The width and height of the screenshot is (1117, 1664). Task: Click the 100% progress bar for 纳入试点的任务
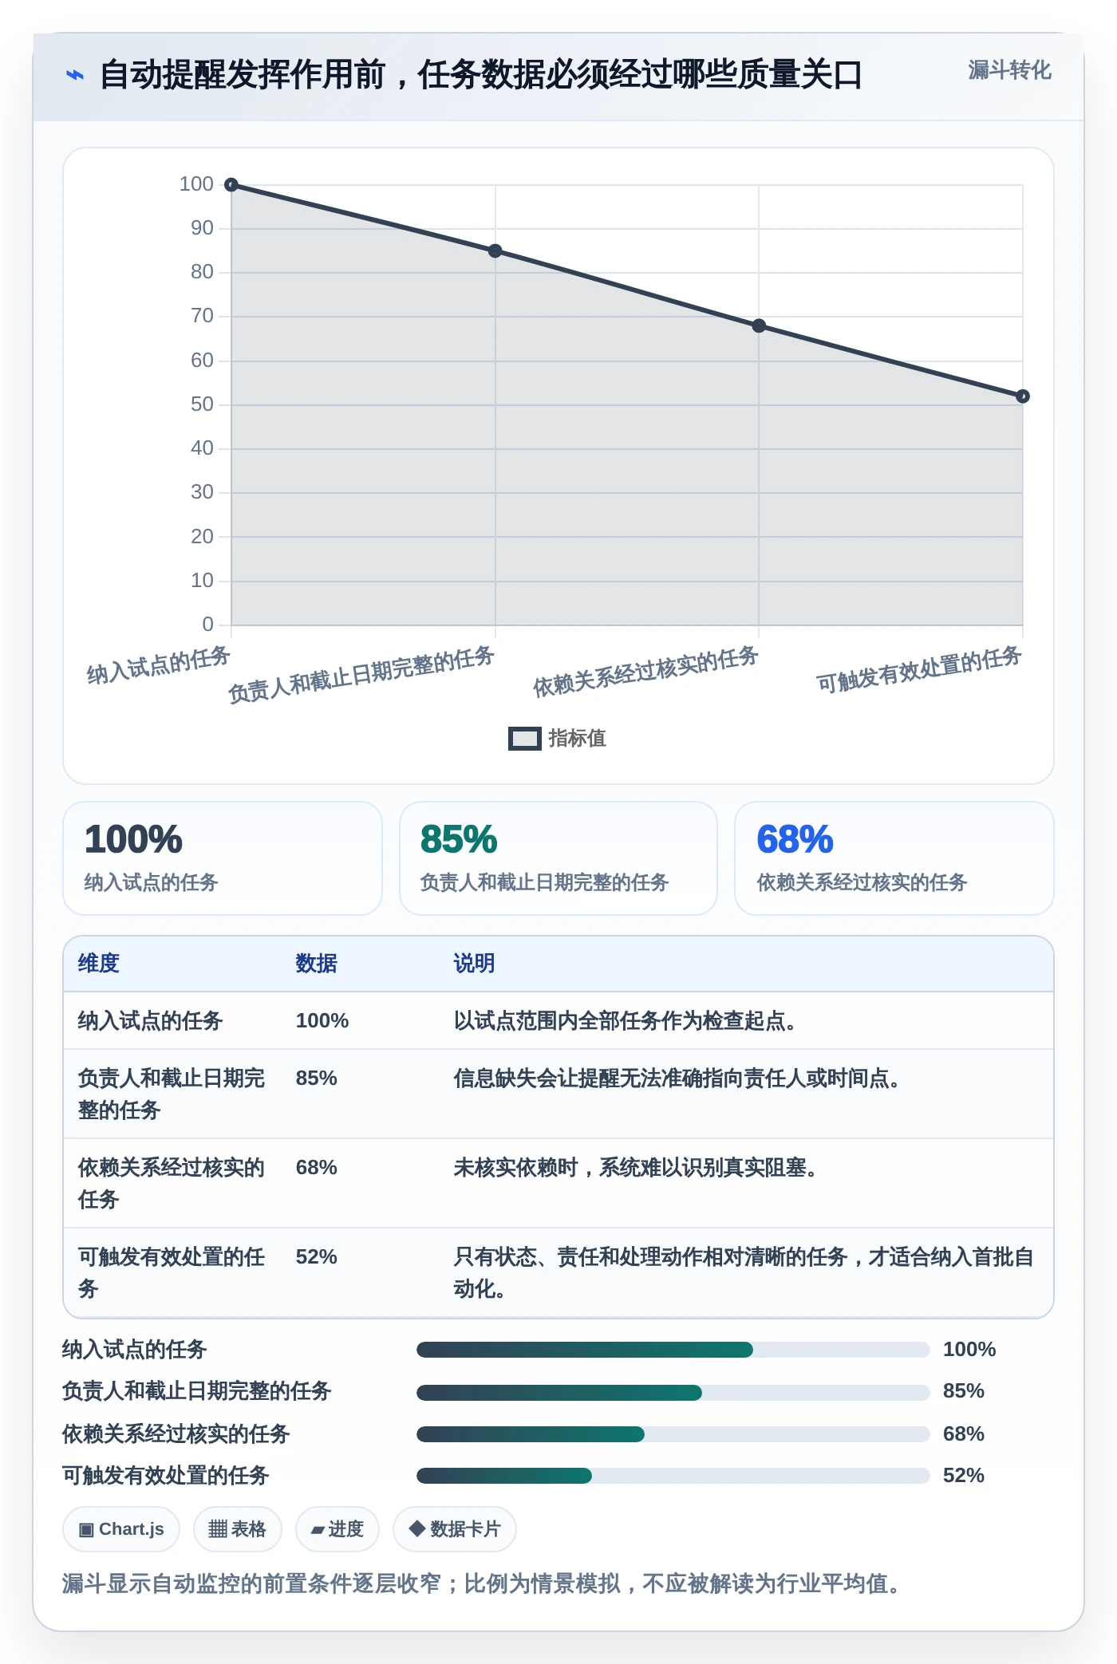click(x=673, y=1350)
